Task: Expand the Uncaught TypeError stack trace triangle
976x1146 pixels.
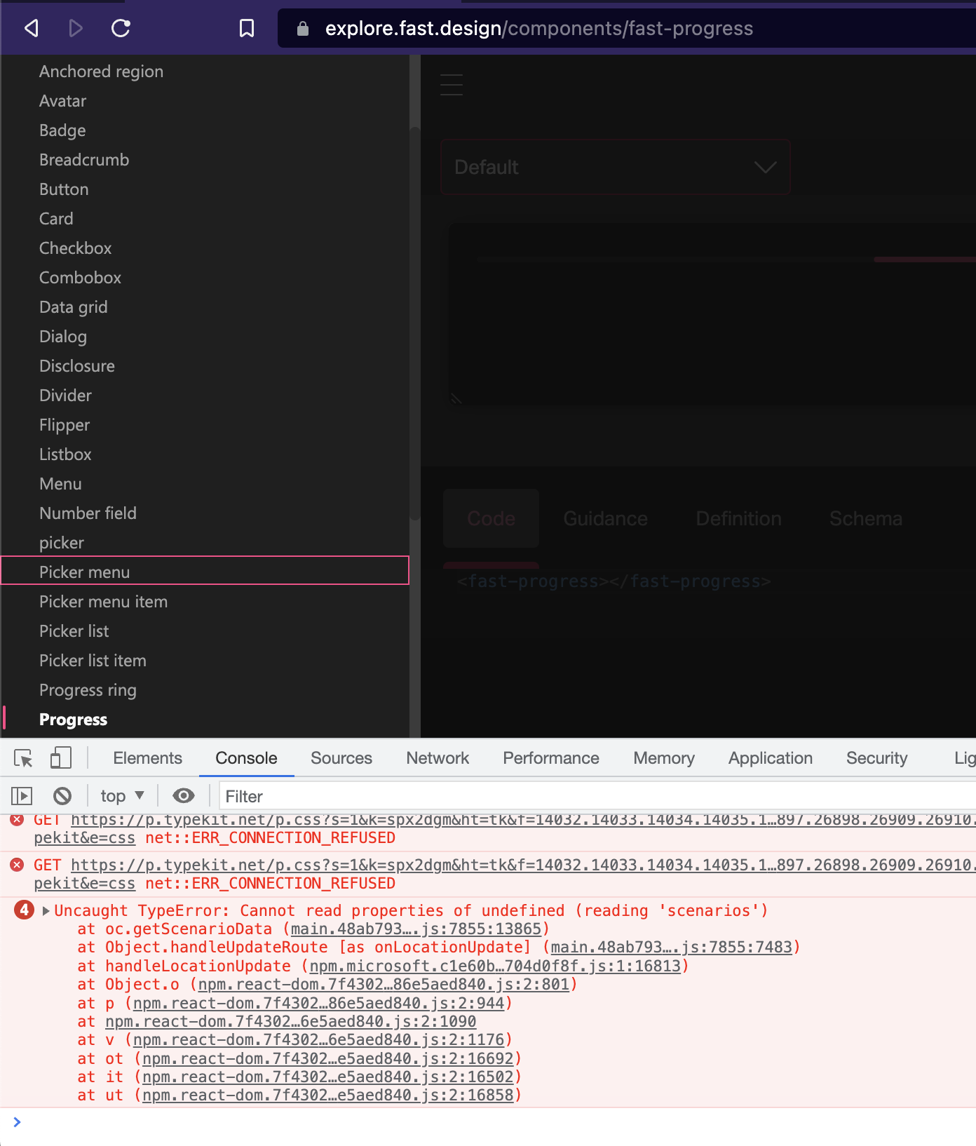Action: click(x=46, y=910)
